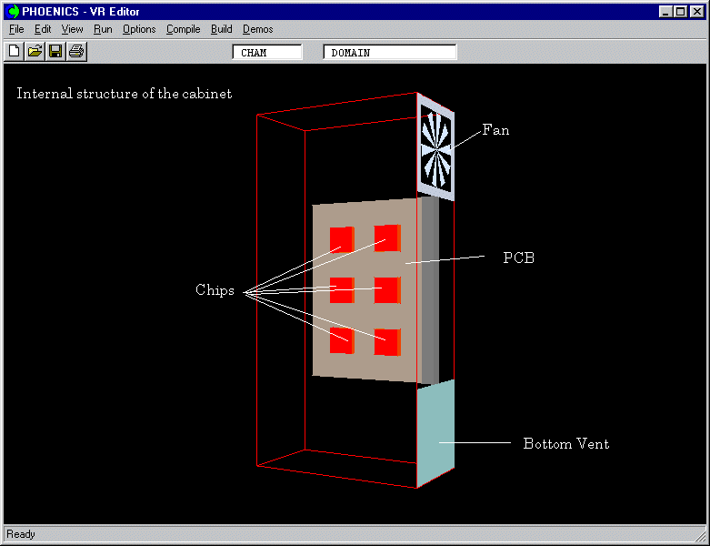Image resolution: width=710 pixels, height=546 pixels.
Task: Open the Demos menu
Action: coord(257,29)
